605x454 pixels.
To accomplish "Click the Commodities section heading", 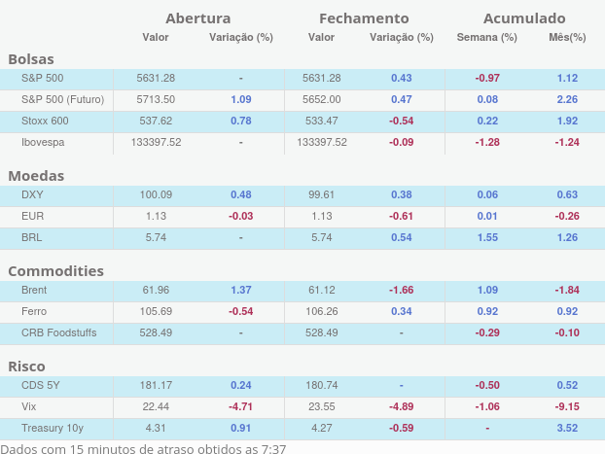I will [x=55, y=270].
